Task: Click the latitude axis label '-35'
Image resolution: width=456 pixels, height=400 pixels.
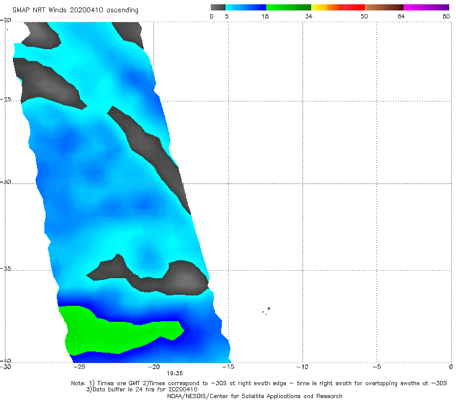Action: 6,268
